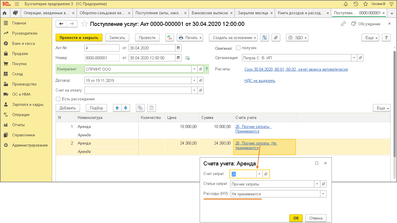Open attached files paperclip icon

[x=276, y=38]
